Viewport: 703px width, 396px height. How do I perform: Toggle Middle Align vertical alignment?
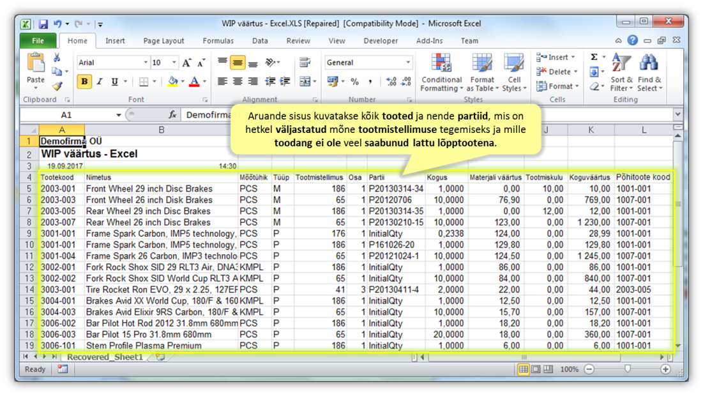point(237,63)
